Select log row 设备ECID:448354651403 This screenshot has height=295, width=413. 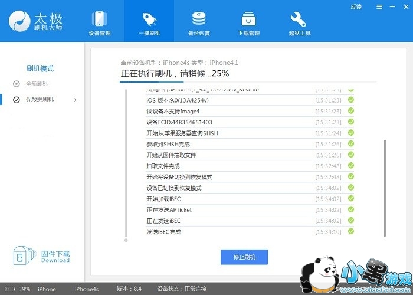coord(250,122)
